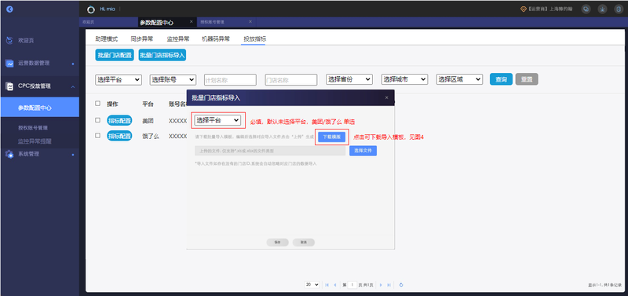The height and width of the screenshot is (296, 628).
Task: Click the dialog's 保存 button
Action: point(278,243)
